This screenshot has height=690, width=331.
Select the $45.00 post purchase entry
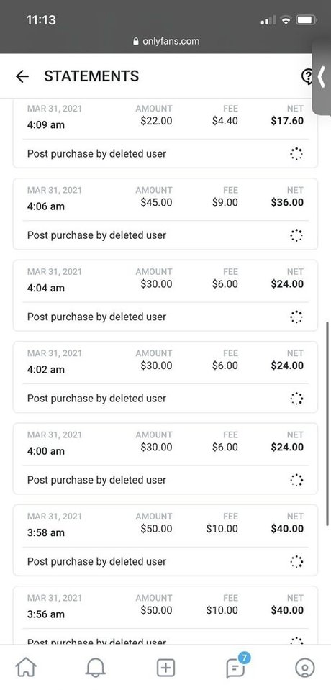165,214
